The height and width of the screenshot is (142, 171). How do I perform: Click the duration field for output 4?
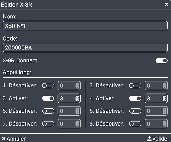point(153,98)
